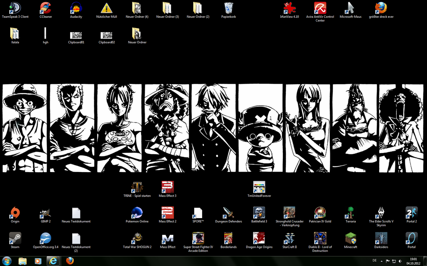427x266 pixels.
Task: Launch Battlefield 3 shortcut
Action: pos(259,215)
